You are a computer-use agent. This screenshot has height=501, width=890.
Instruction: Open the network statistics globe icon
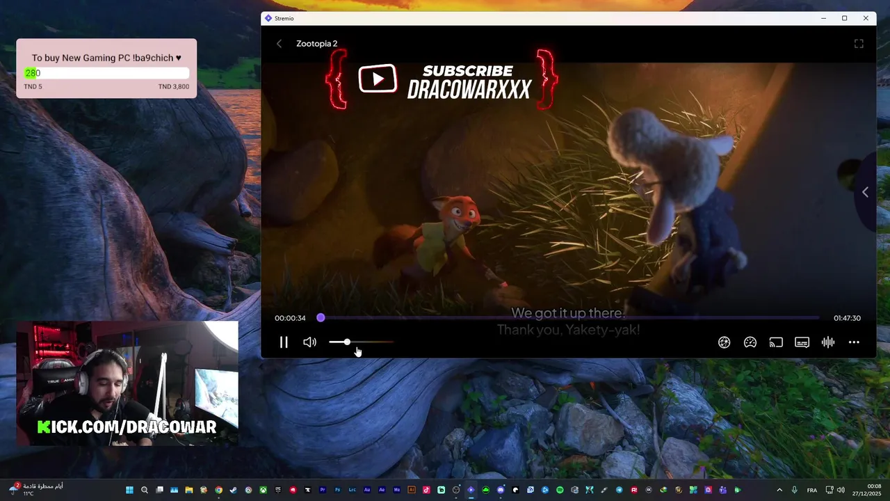[724, 342]
